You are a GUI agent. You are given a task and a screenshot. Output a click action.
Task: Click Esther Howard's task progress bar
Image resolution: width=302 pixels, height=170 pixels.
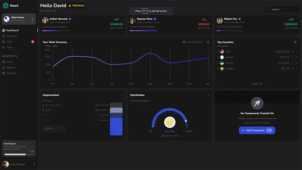56,31
